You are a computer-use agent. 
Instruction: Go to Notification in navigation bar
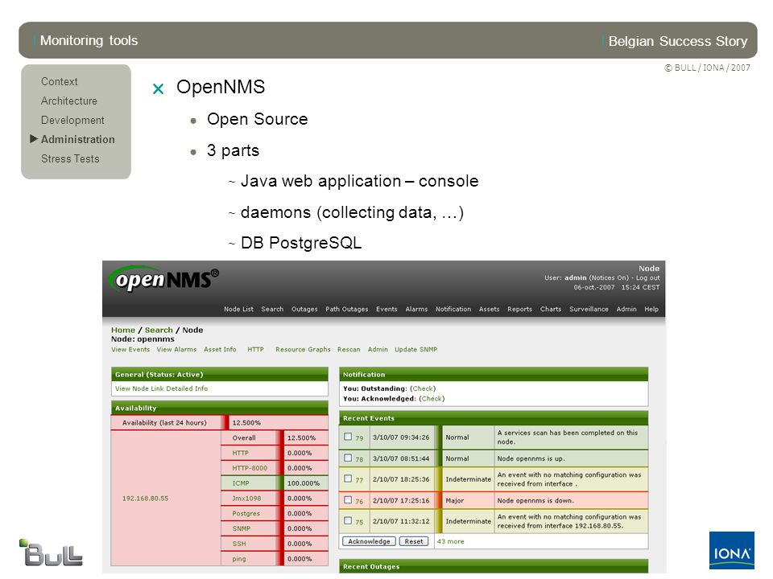pos(453,309)
